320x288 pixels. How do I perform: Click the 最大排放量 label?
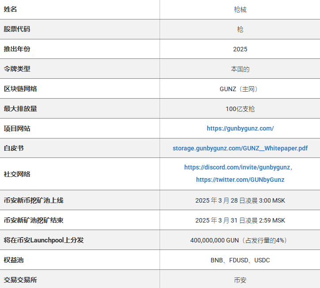click(x=20, y=109)
